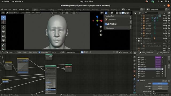Click the shape key Value slider
The height and width of the screenshot is (96, 171).
(160, 83)
